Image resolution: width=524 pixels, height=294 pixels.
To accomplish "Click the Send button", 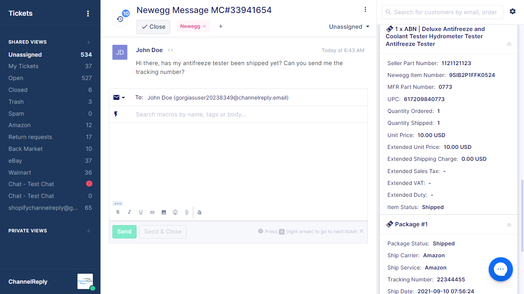I will [x=124, y=232].
